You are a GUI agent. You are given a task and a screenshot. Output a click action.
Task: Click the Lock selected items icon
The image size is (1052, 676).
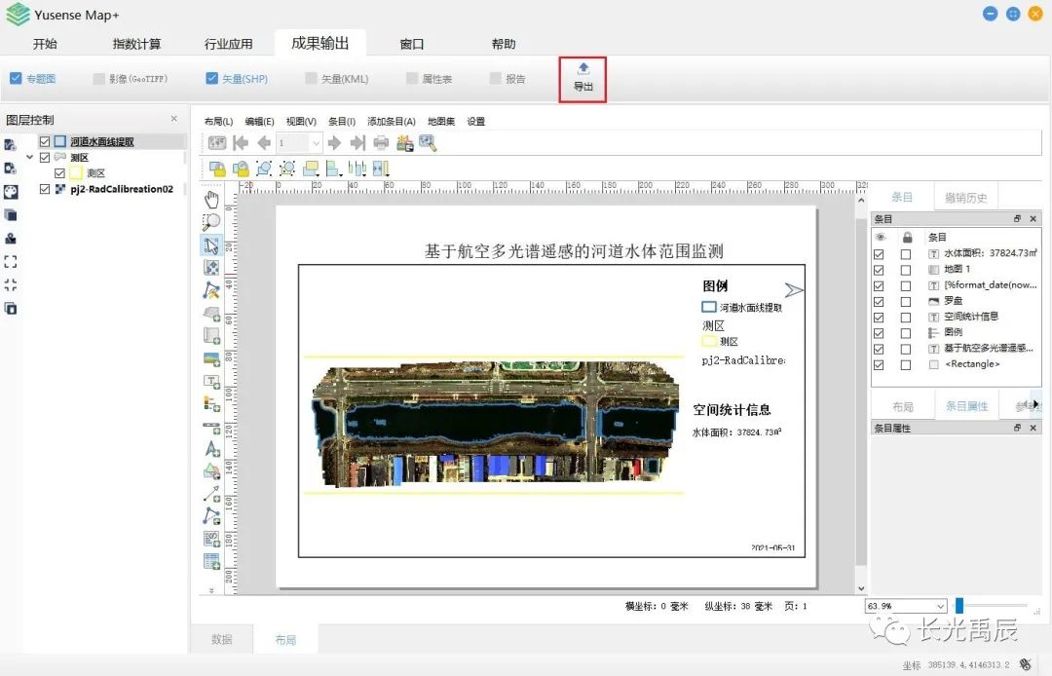[217, 169]
